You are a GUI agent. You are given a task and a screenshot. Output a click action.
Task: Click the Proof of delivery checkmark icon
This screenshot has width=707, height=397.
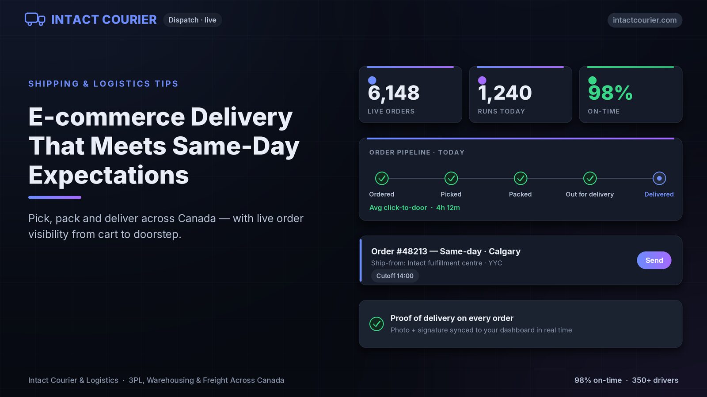pos(376,324)
